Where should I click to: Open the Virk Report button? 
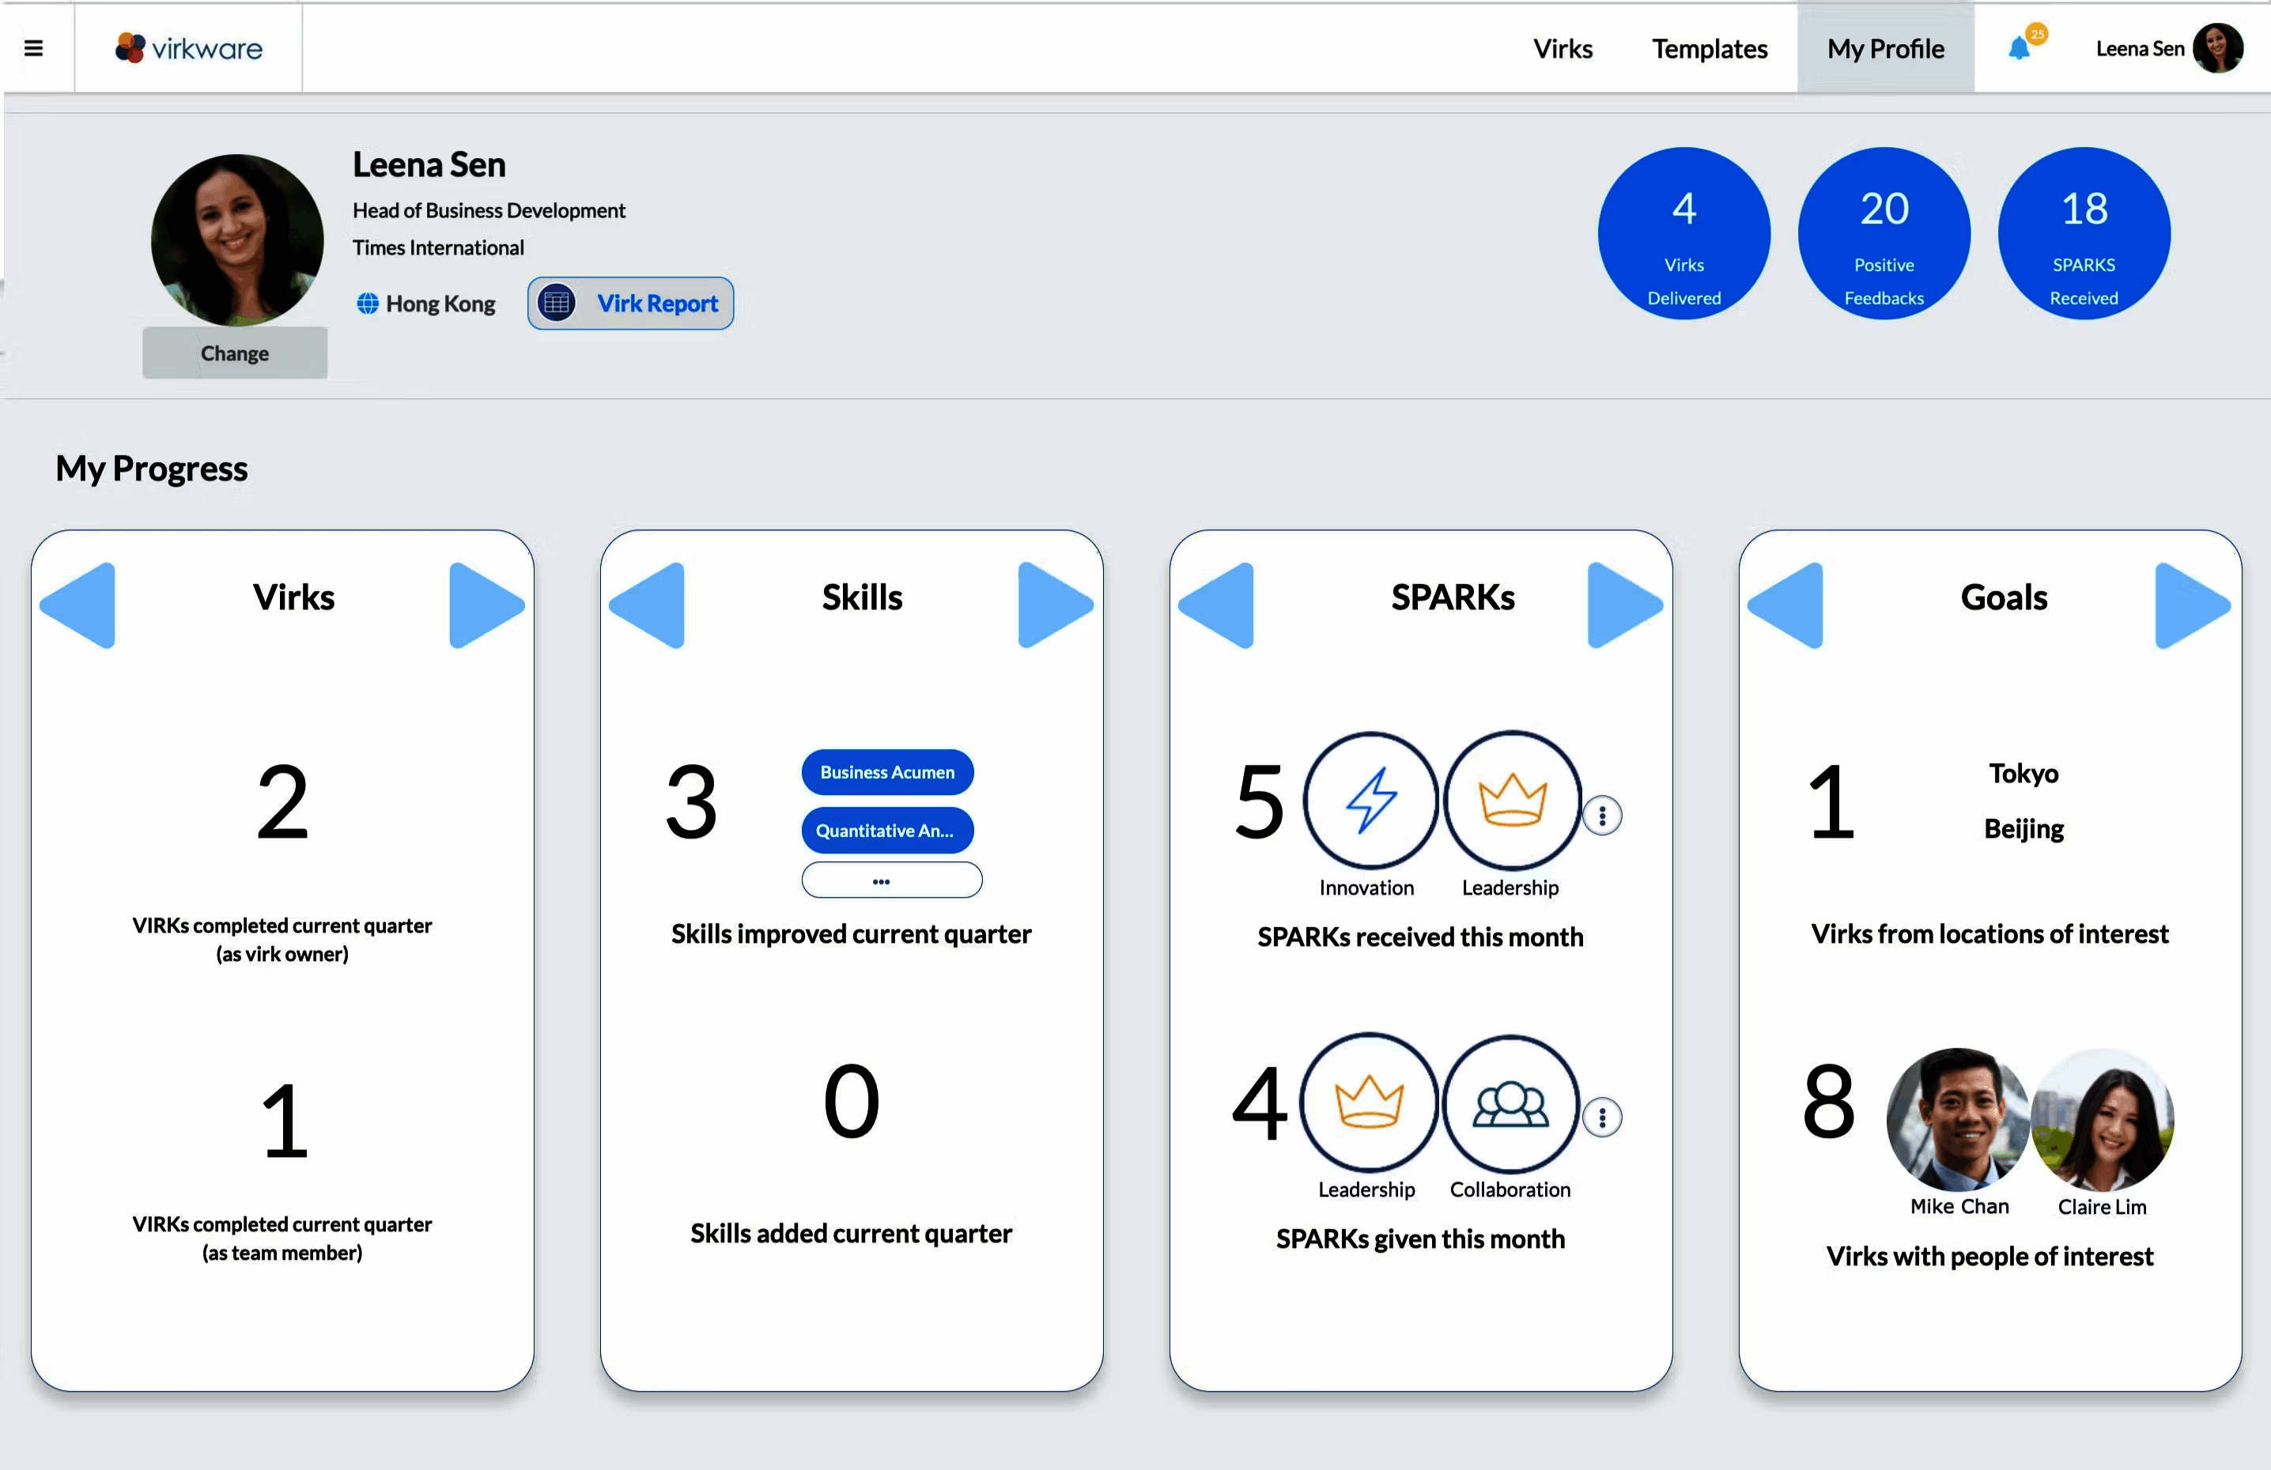(x=631, y=303)
